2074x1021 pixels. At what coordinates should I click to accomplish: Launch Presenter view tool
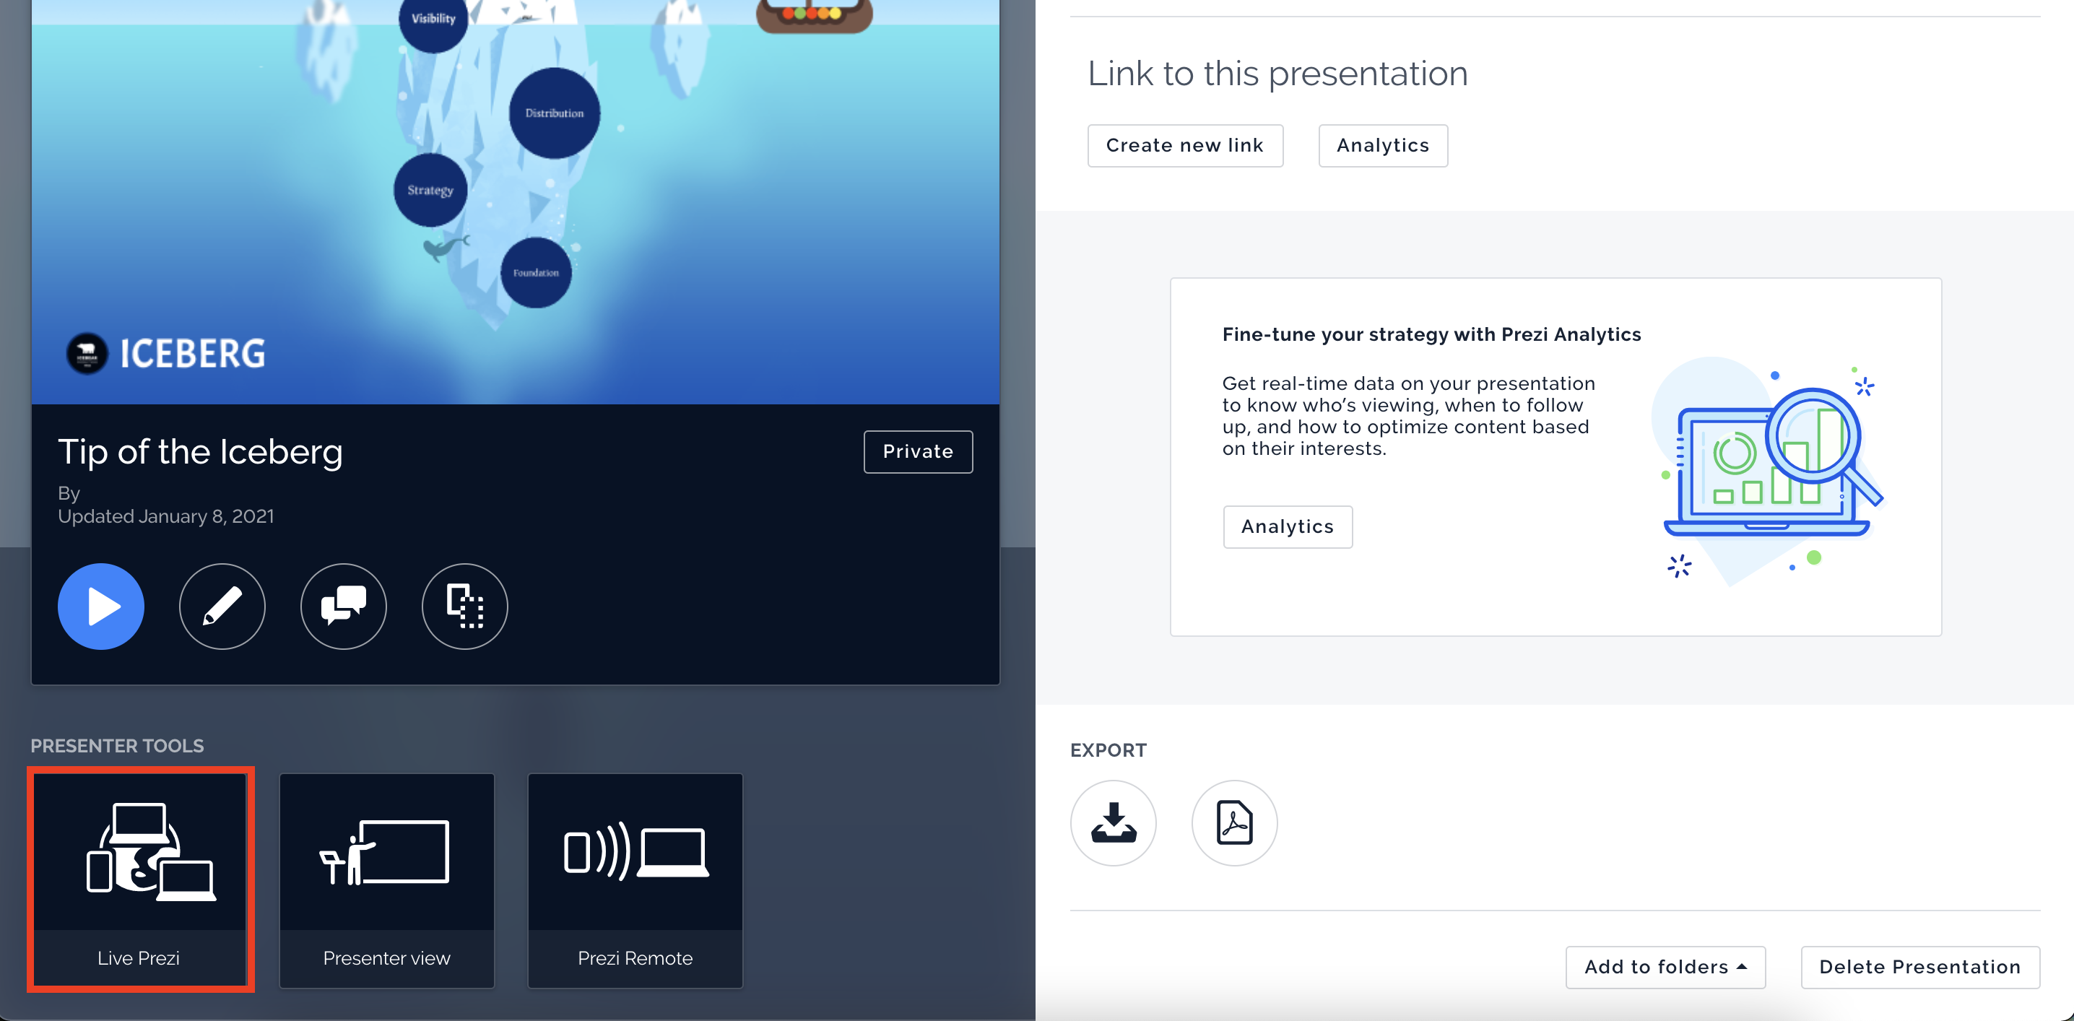point(386,879)
